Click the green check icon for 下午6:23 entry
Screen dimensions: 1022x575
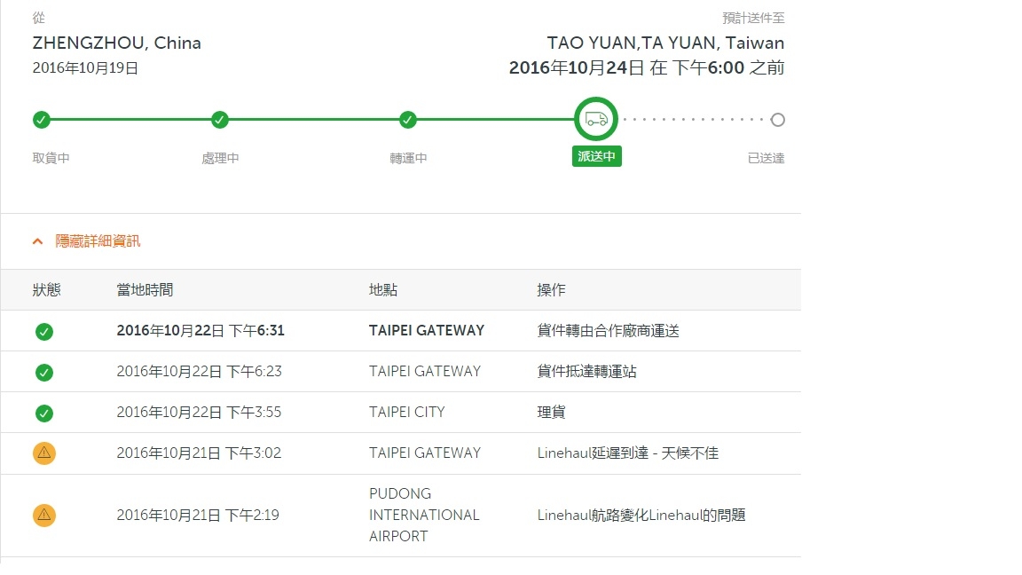[44, 373]
